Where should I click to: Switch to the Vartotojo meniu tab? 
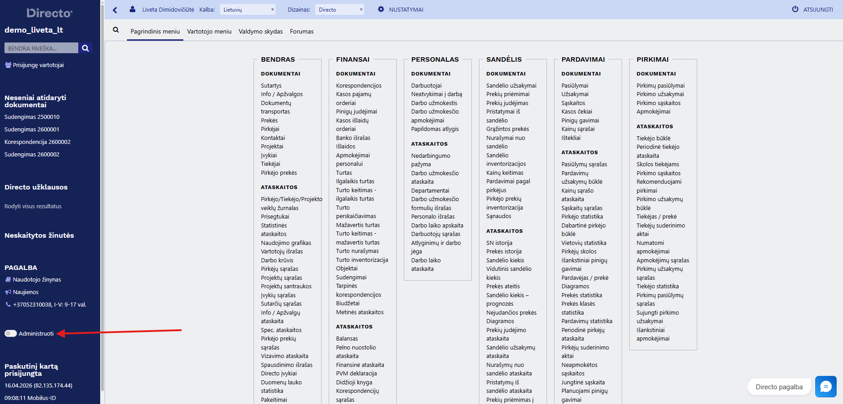pos(209,31)
